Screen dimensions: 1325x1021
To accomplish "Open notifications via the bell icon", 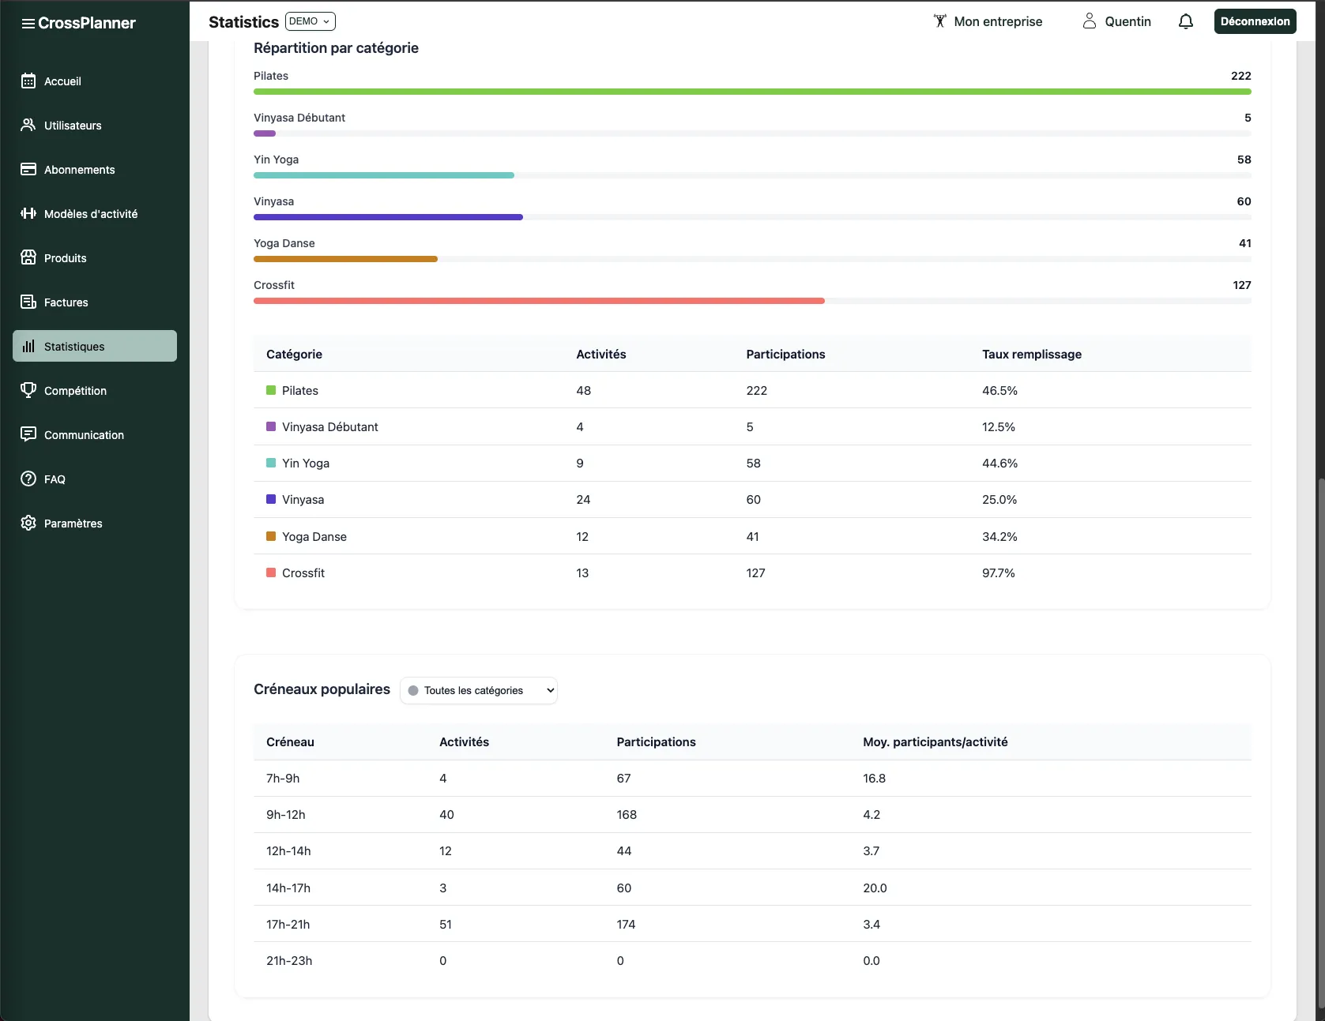I will click(1185, 21).
